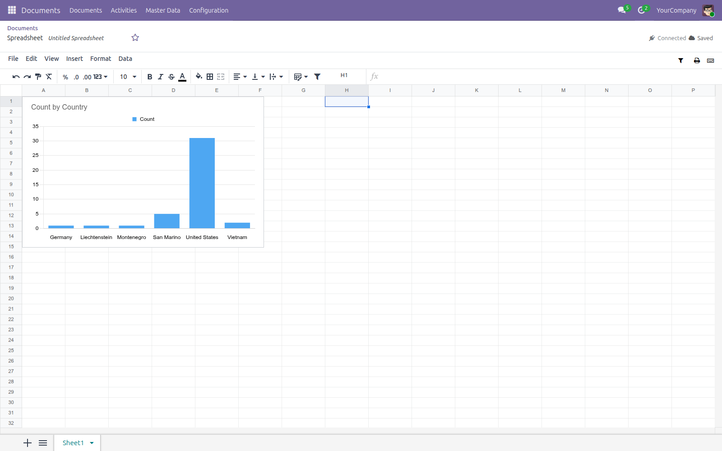Open the apps grid home menu
The width and height of the screenshot is (722, 451).
tap(12, 10)
